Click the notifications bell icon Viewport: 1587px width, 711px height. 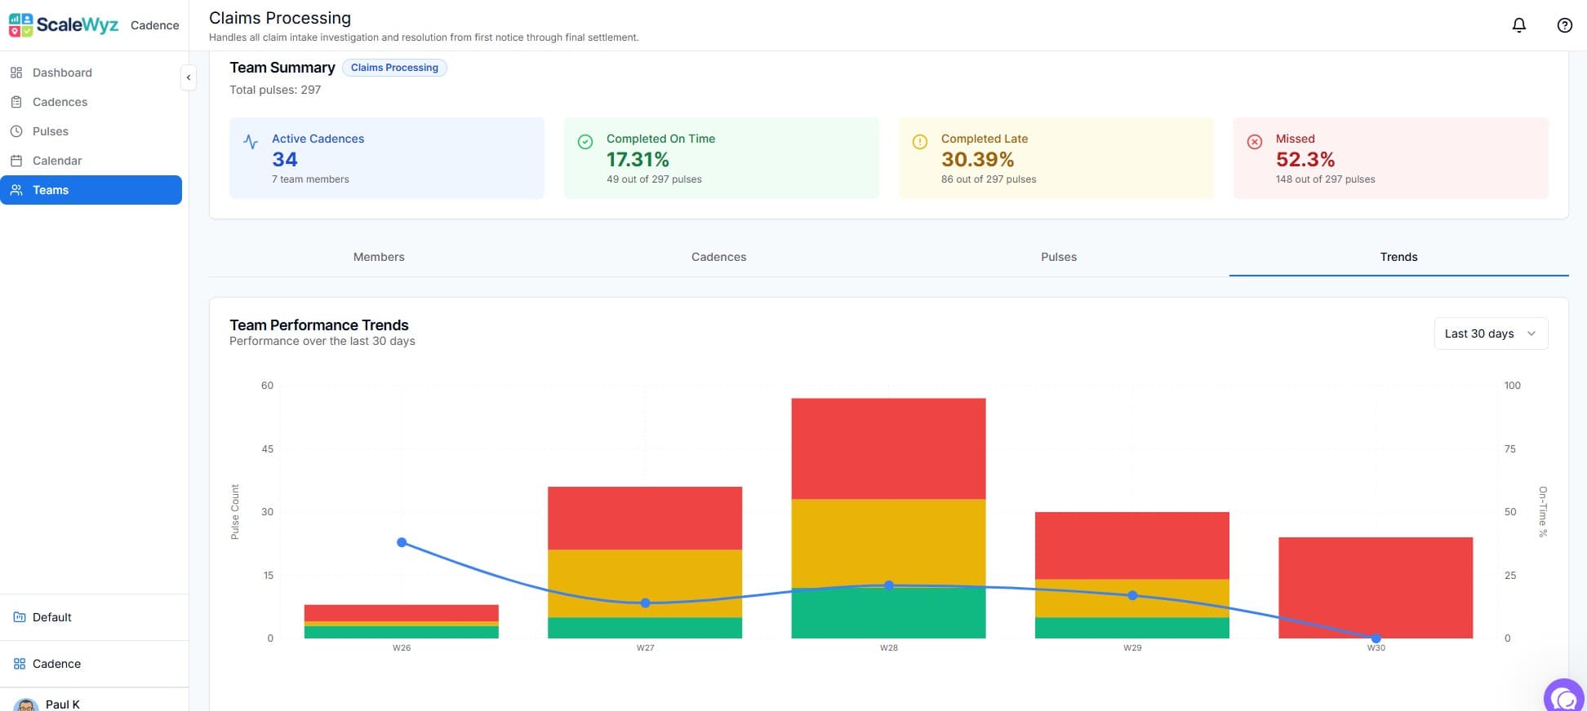pyautogui.click(x=1518, y=25)
